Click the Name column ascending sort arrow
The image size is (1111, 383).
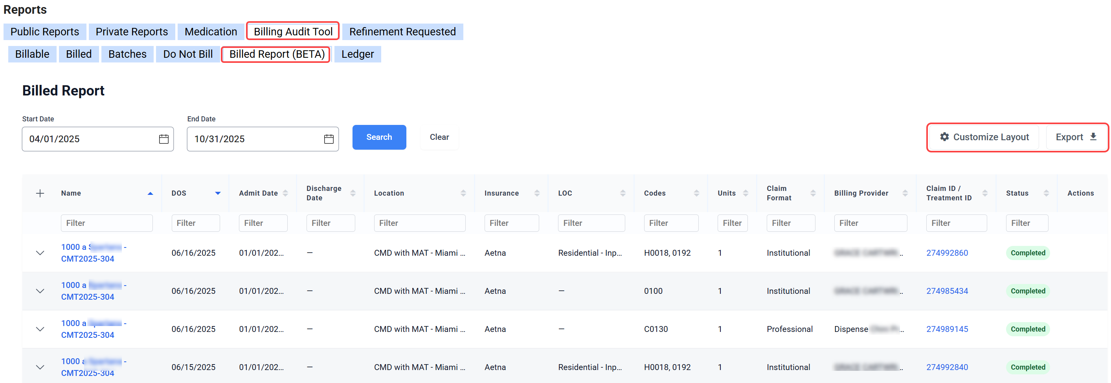point(150,193)
